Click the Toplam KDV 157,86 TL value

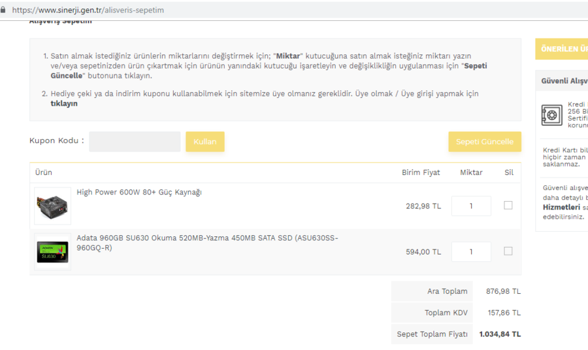click(x=504, y=313)
